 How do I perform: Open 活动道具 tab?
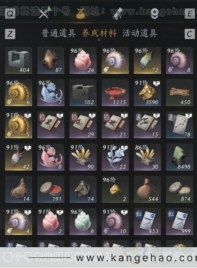(x=140, y=33)
